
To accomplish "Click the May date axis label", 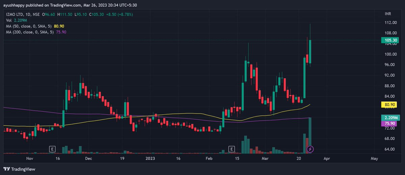I will pos(374,158).
